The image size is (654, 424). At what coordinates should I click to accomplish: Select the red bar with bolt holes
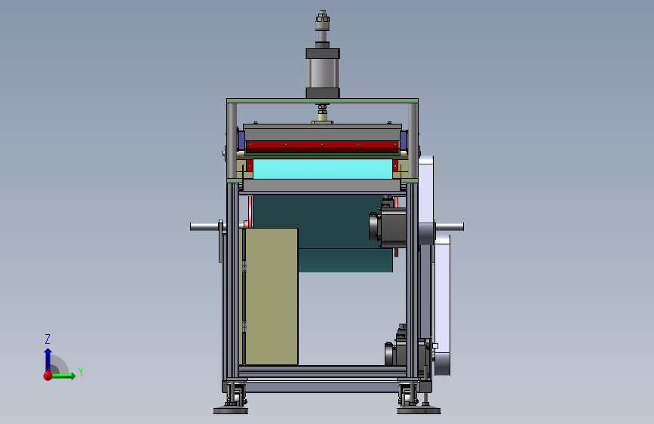click(321, 144)
